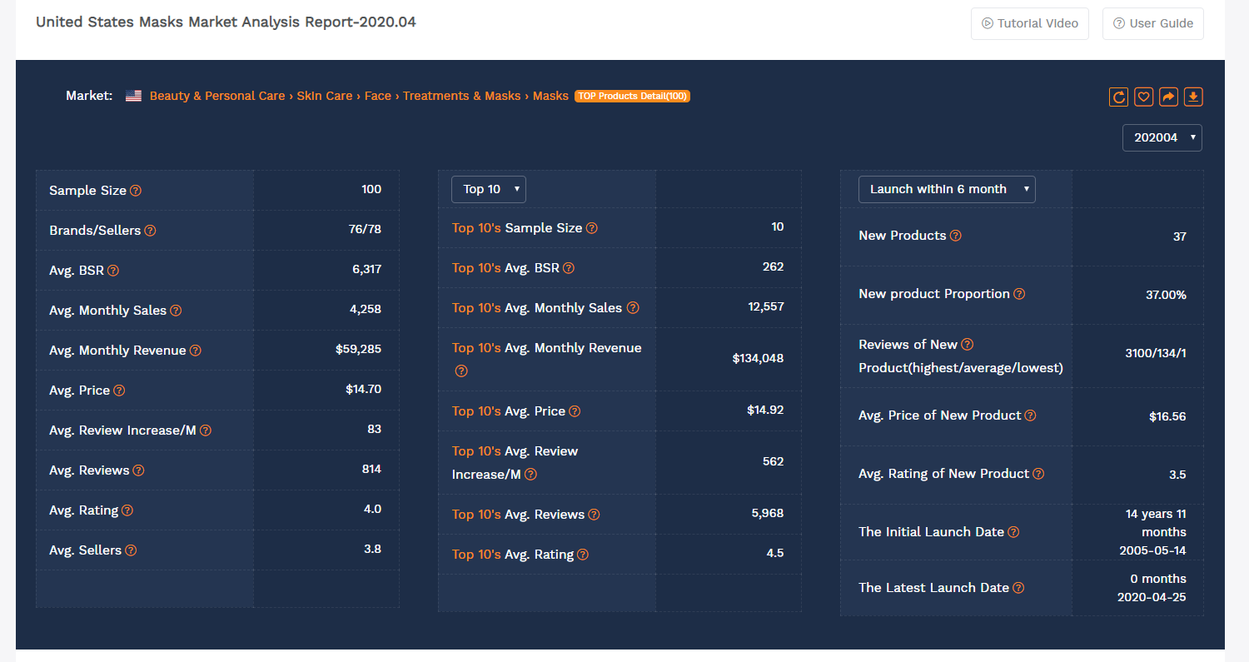Click help icon next to New Products

pyautogui.click(x=956, y=236)
